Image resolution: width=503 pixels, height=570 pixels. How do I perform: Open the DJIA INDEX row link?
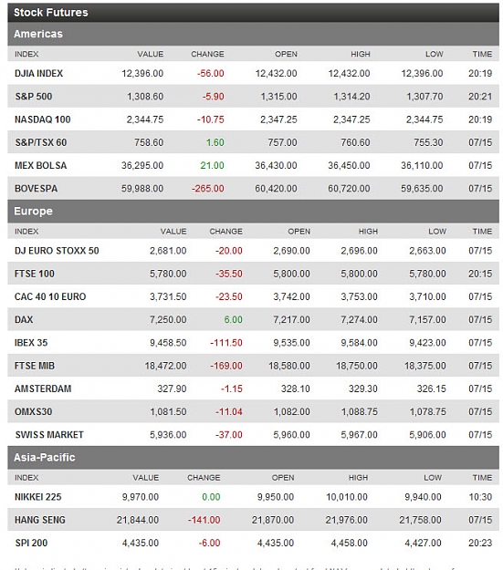click(38, 74)
